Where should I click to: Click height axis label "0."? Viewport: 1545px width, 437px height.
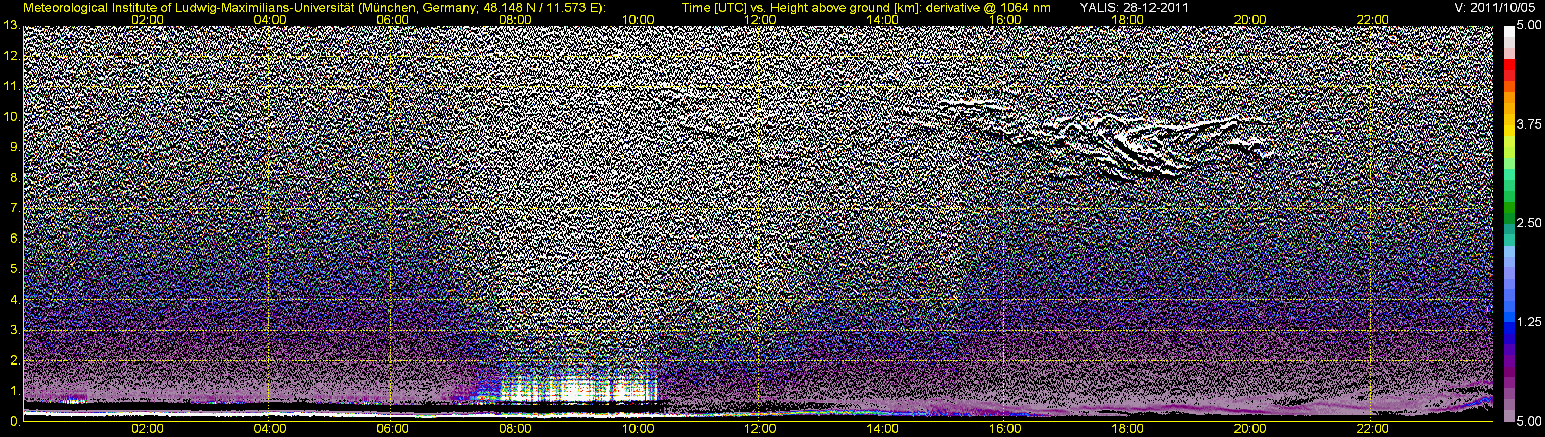(15, 422)
